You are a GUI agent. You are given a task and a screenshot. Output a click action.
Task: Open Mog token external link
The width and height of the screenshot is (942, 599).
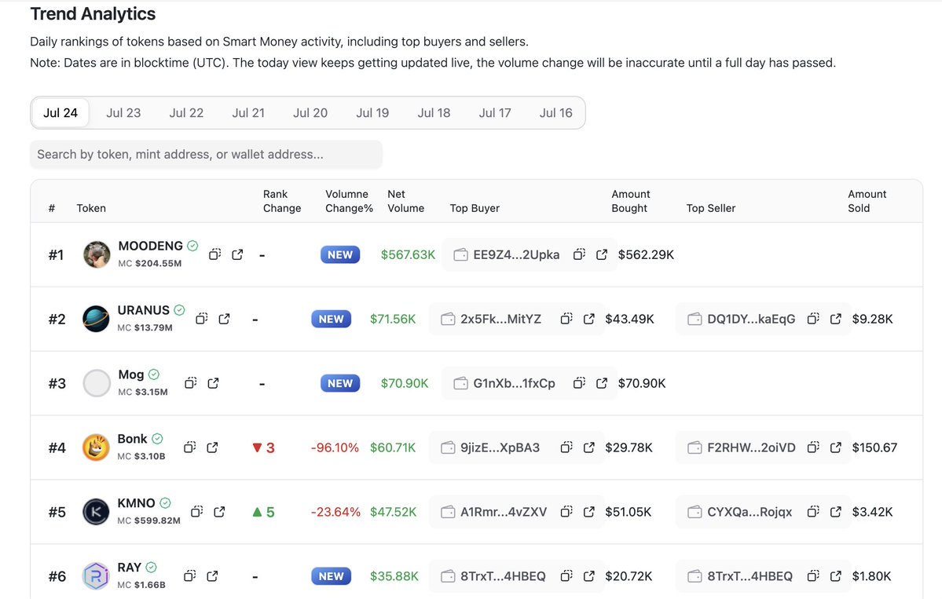pyautogui.click(x=213, y=383)
